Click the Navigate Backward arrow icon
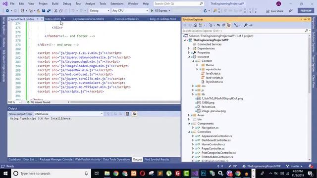The image size is (317, 178). tap(7, 11)
